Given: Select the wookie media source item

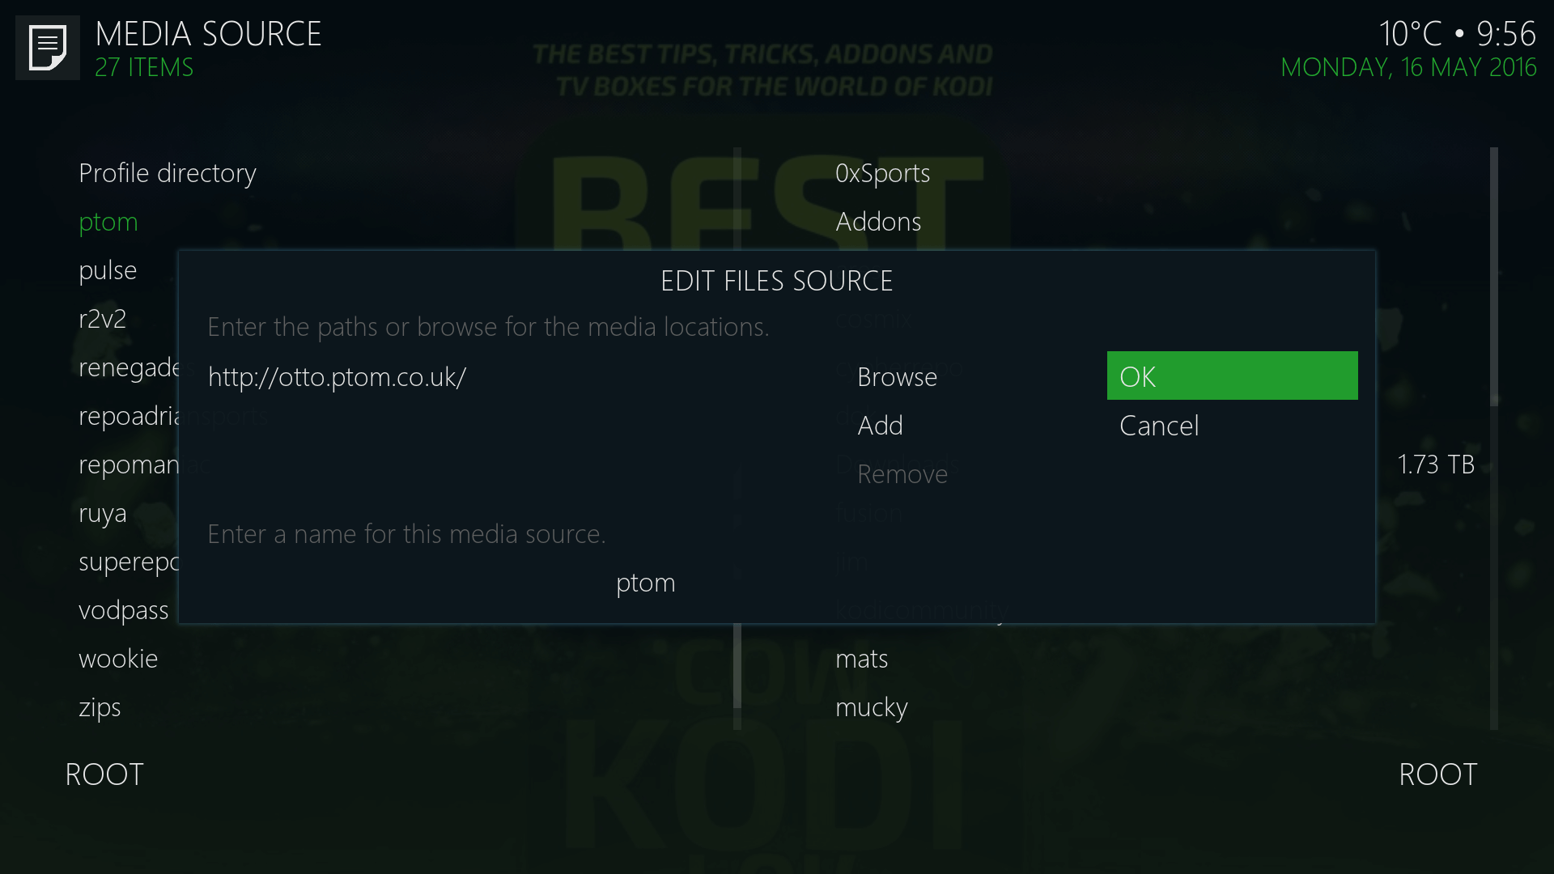Looking at the screenshot, I should tap(117, 657).
